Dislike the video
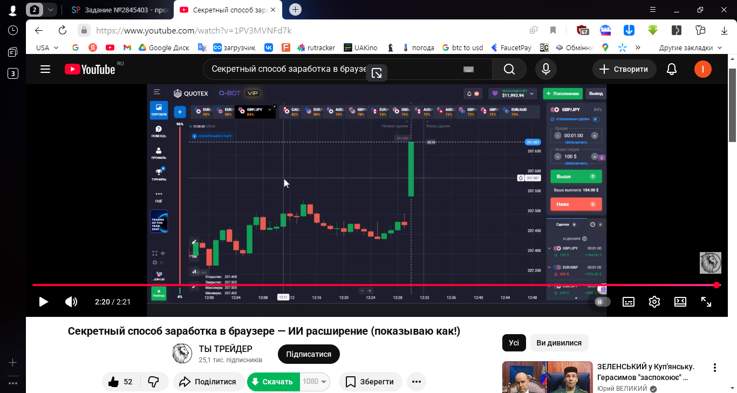 coord(154,382)
